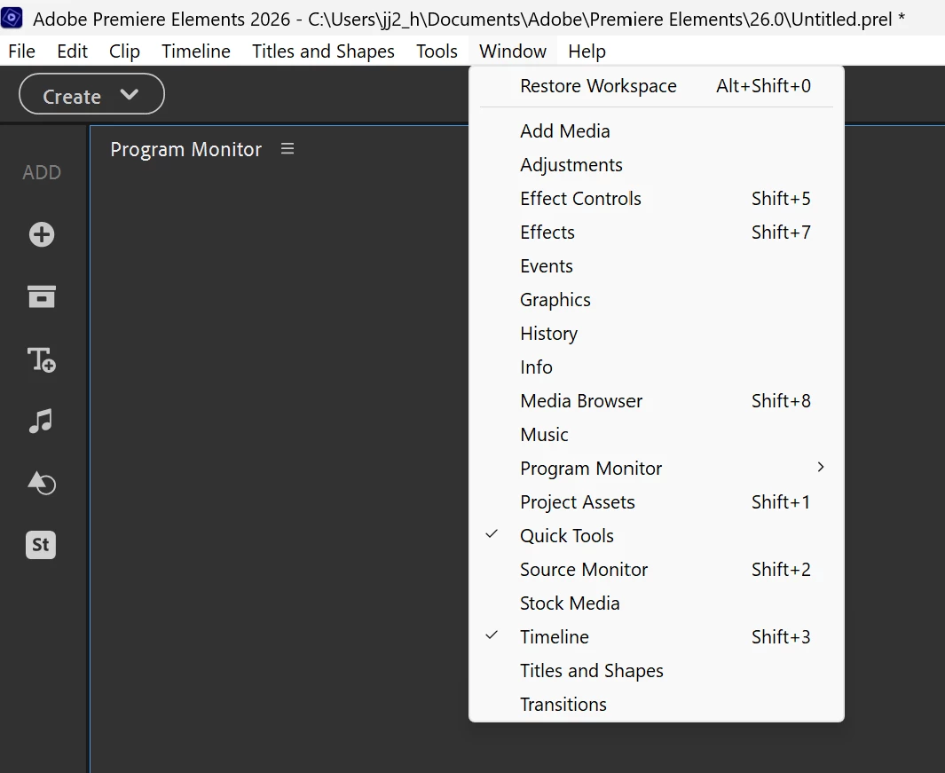Screen dimensions: 945x773
Task: Select the Add Text icon in sidebar
Action: click(x=42, y=360)
